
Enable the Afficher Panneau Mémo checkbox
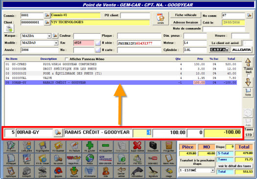(x=67, y=59)
